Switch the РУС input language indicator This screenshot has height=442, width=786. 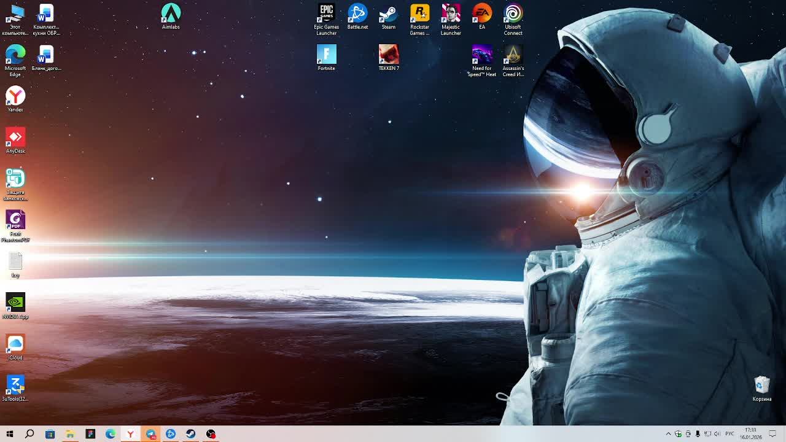(x=730, y=434)
